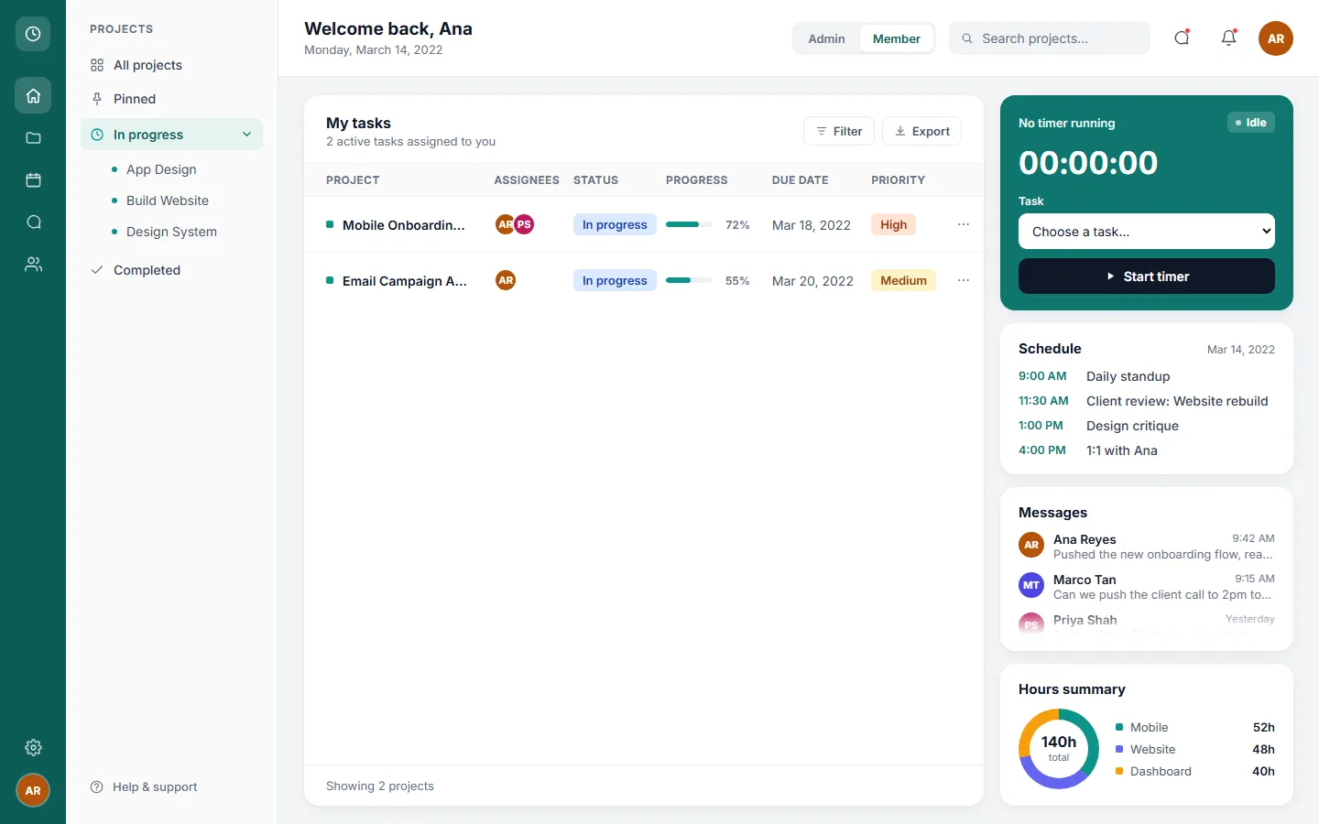
Task: Click the PRIORITY column header
Action: [898, 180]
